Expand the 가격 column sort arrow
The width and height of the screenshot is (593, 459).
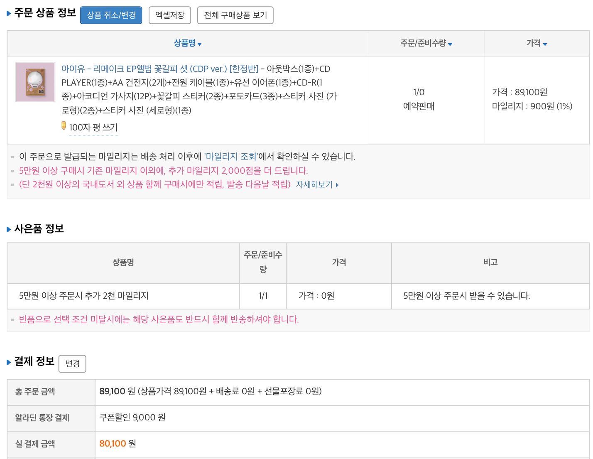tap(545, 44)
